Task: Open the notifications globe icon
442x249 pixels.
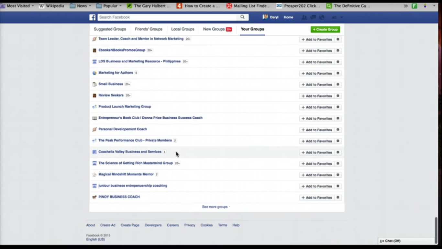Action: click(x=322, y=17)
